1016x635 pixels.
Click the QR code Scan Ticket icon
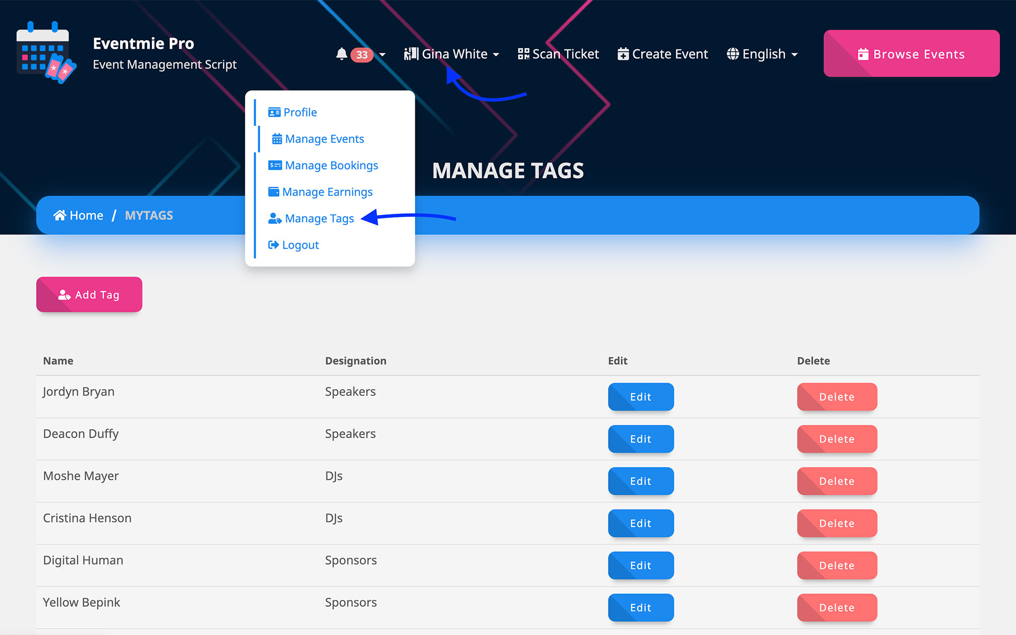523,54
